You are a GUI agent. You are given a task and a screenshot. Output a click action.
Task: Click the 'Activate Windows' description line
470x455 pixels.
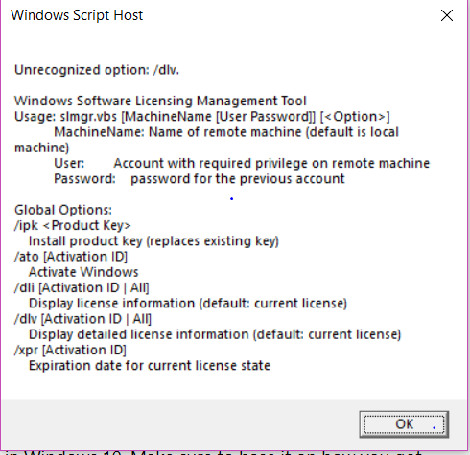click(83, 272)
